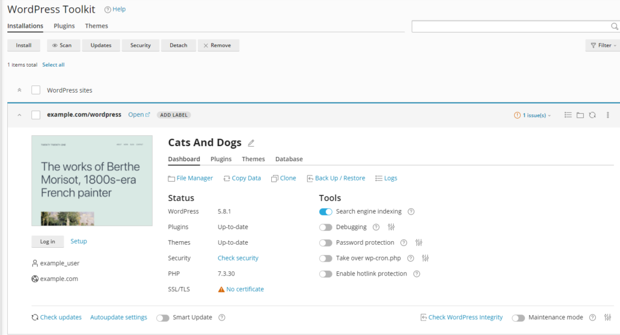Image resolution: width=620 pixels, height=335 pixels.
Task: Collapse the example.com/wordpress site row
Action: (x=19, y=115)
